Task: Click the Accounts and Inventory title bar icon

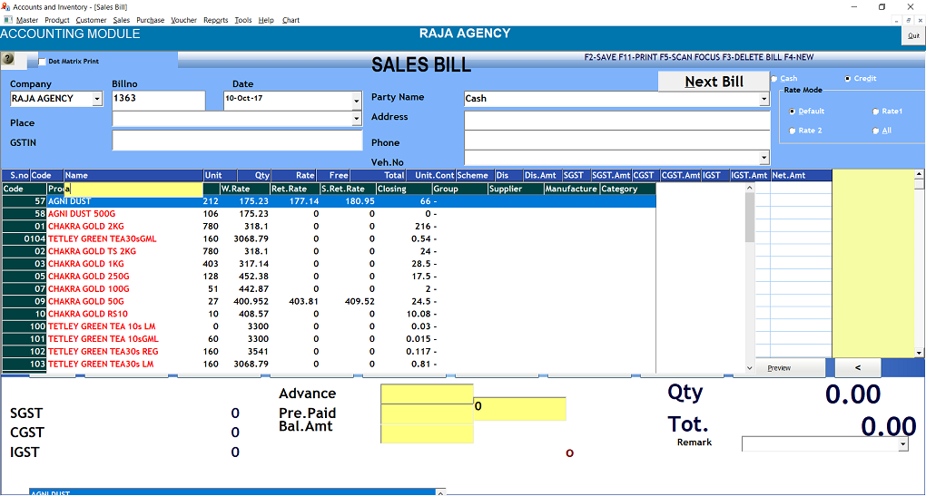Action: point(6,6)
